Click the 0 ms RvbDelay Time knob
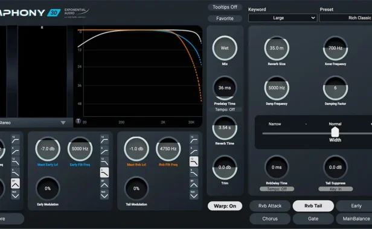Image resolution: width=372 pixels, height=229 pixels. [x=277, y=168]
